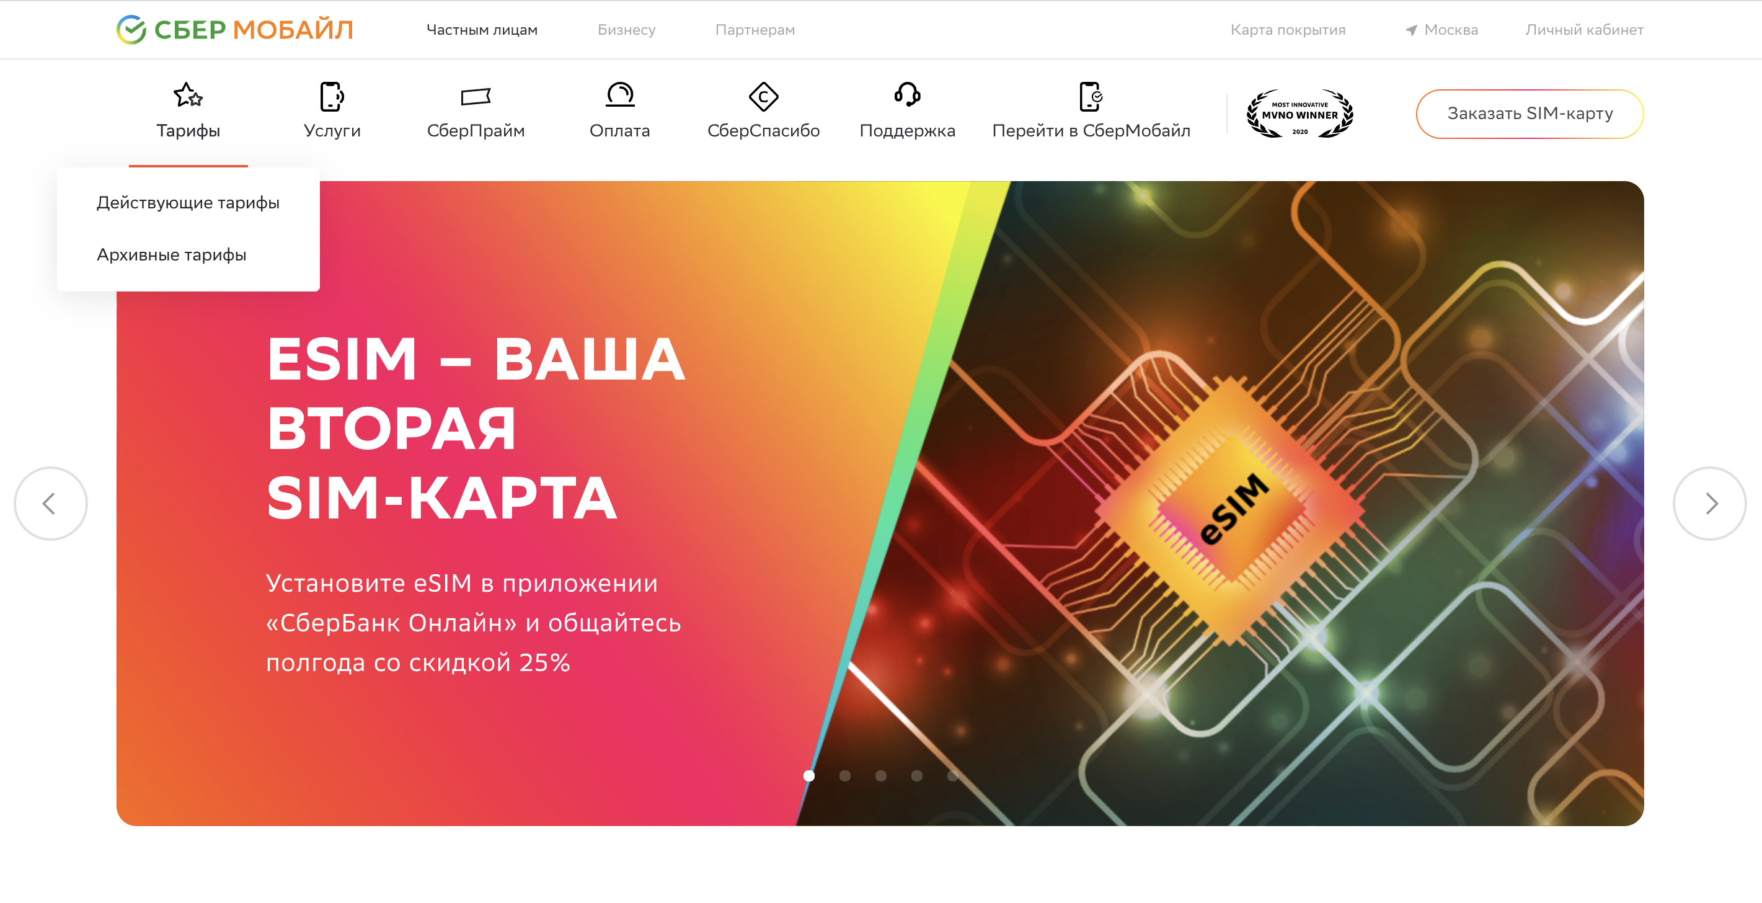Click the banner text about 25% discount
The width and height of the screenshot is (1762, 903).
click(x=473, y=623)
